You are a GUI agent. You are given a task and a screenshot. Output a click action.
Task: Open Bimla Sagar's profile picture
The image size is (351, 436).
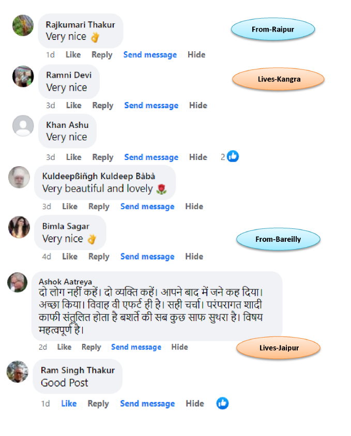point(19,227)
